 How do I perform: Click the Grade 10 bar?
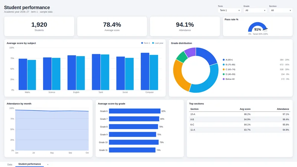pyautogui.click(x=134, y=142)
